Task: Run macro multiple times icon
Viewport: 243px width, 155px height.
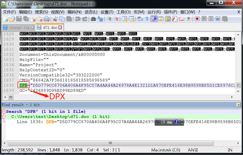Action: (218, 19)
